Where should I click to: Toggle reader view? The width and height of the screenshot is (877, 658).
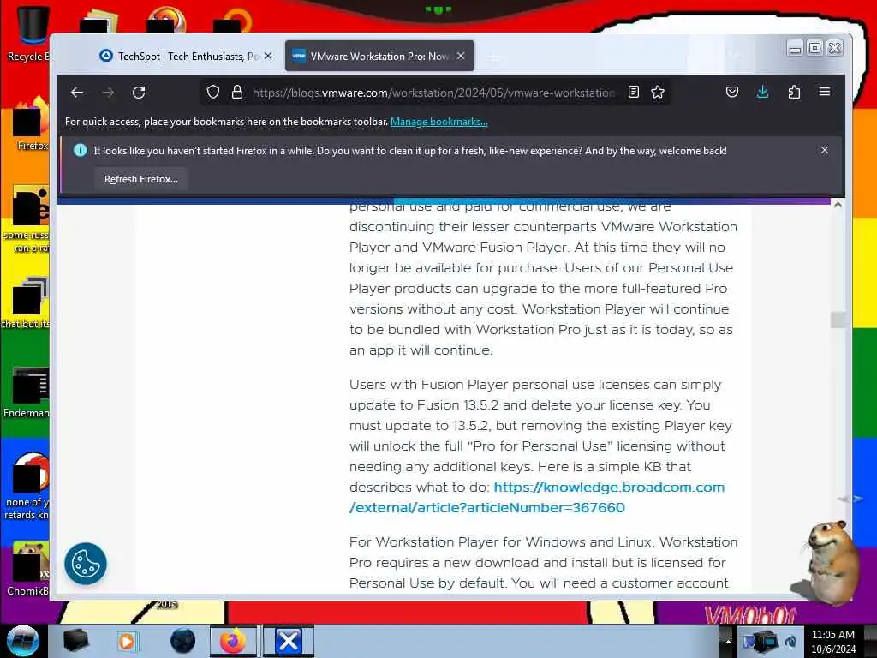click(x=633, y=92)
